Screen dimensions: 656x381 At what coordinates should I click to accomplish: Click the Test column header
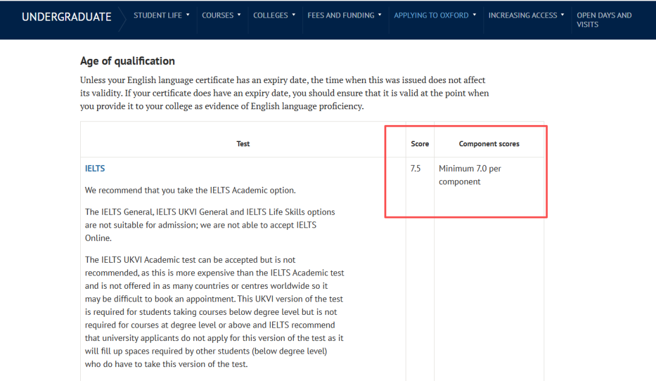click(243, 144)
